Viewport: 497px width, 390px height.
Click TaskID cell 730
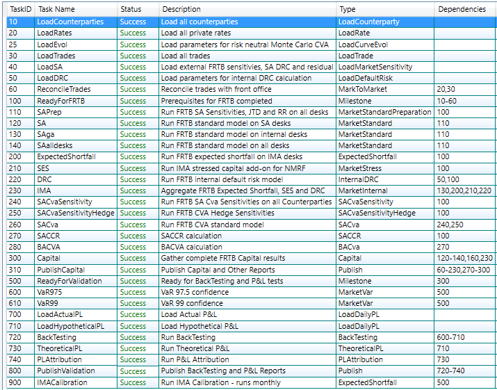[x=21, y=348]
